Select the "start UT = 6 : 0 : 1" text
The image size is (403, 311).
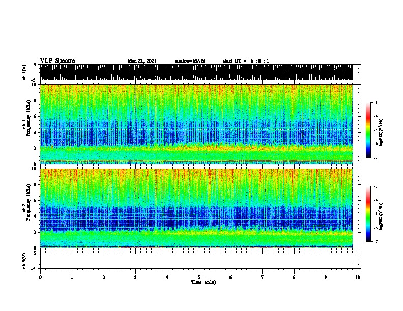[246, 61]
